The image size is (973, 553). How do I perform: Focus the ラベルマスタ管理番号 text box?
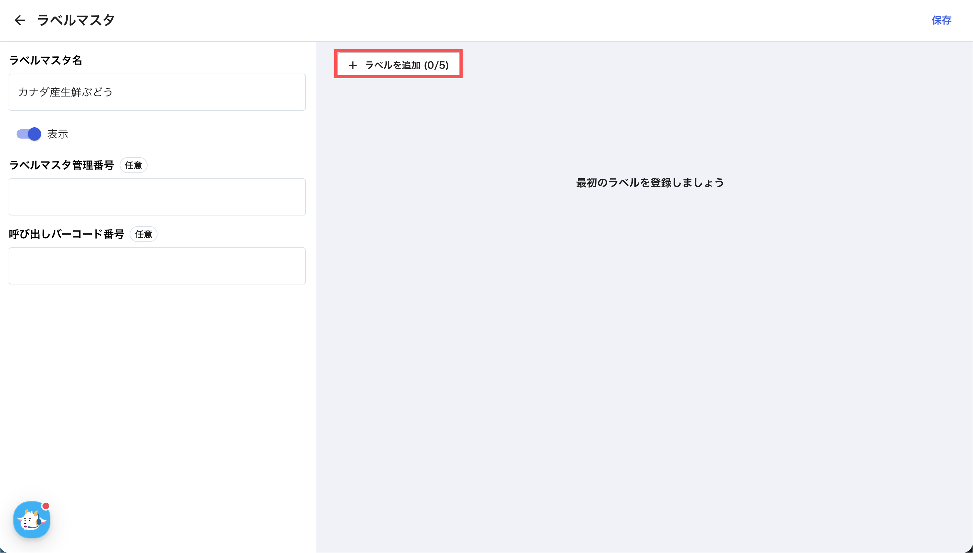point(157,197)
